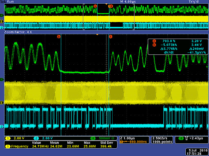Click the M 4.00µs main timebase label

tap(128, 2)
